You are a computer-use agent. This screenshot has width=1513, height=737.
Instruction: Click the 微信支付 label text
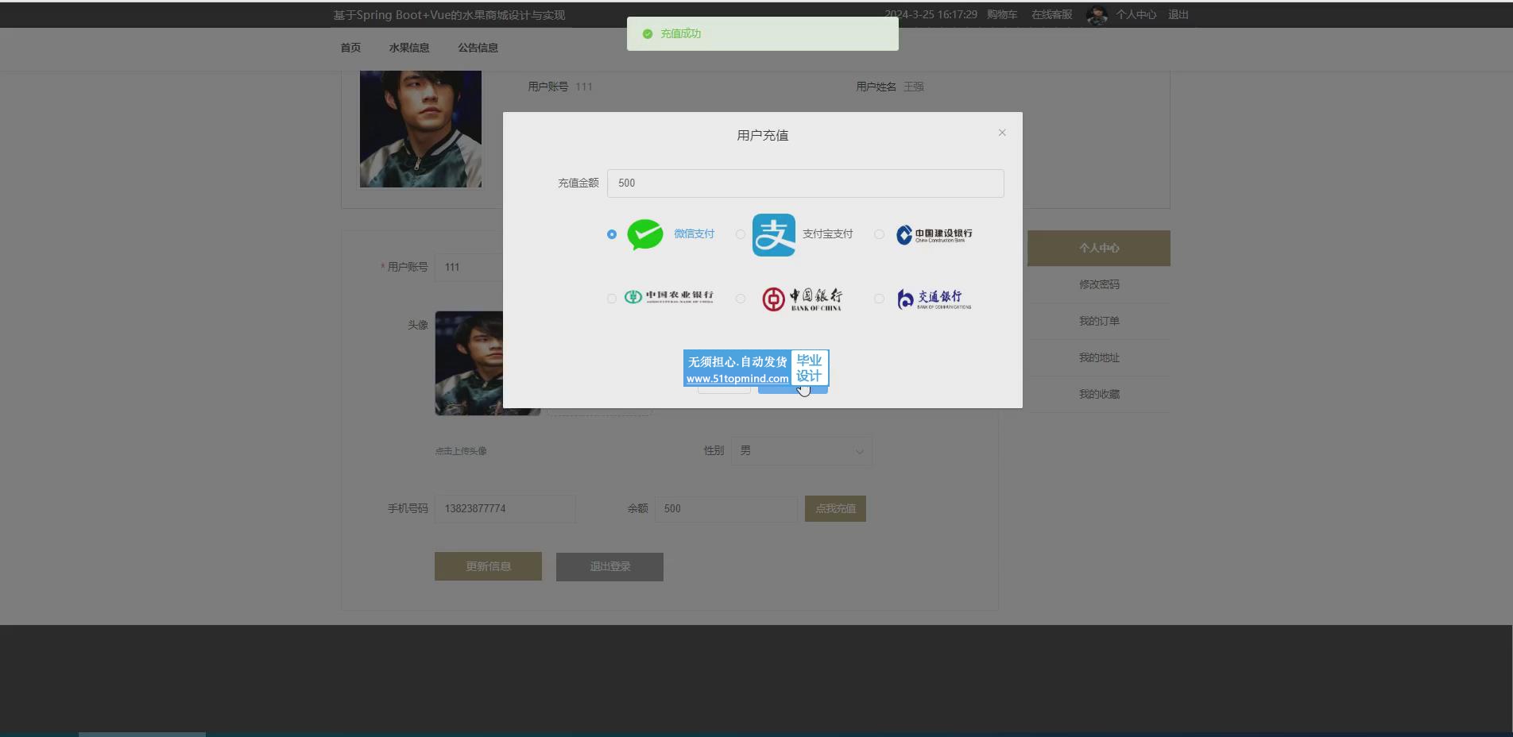694,234
